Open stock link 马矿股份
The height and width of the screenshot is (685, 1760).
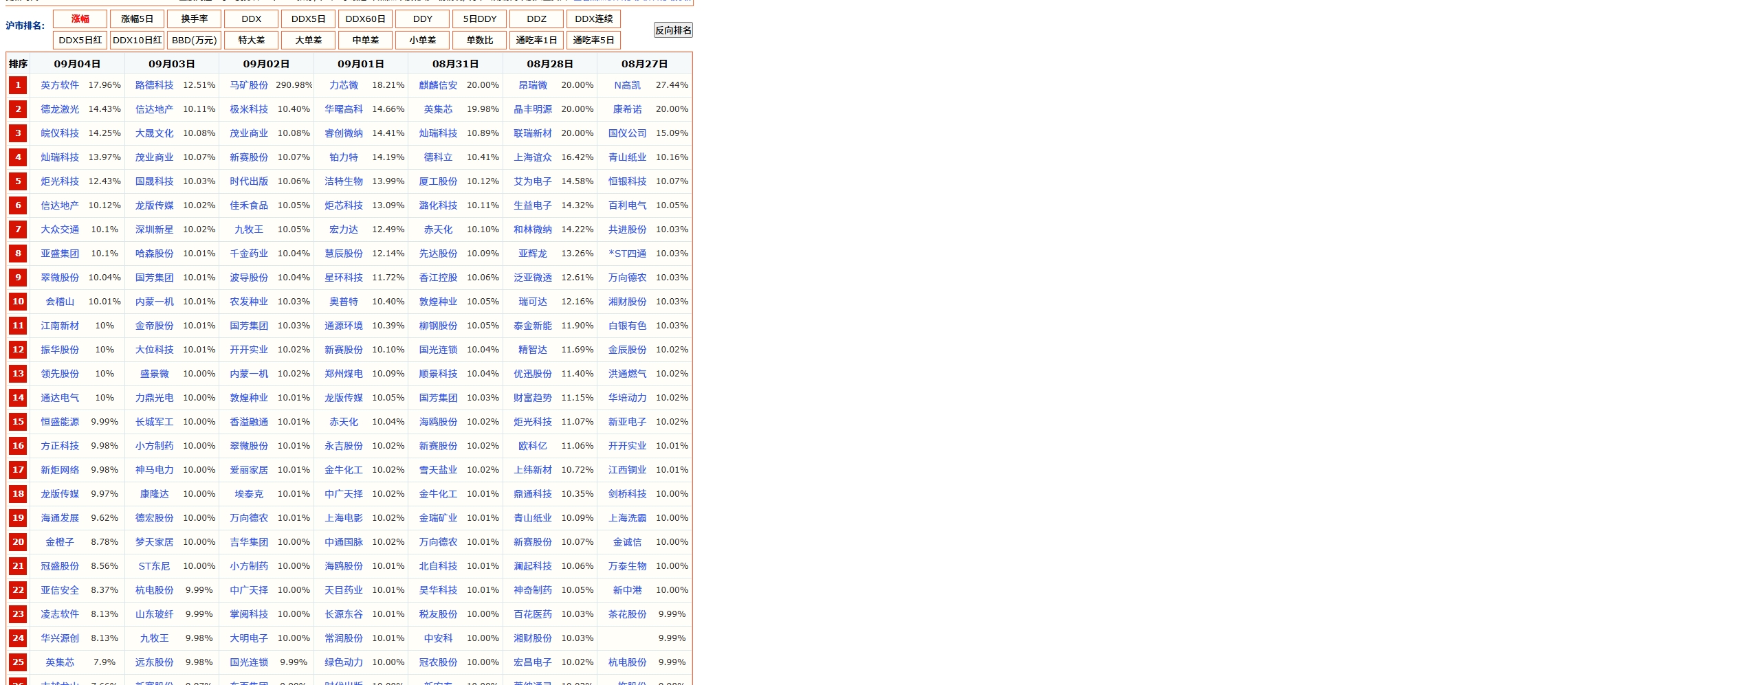click(249, 85)
